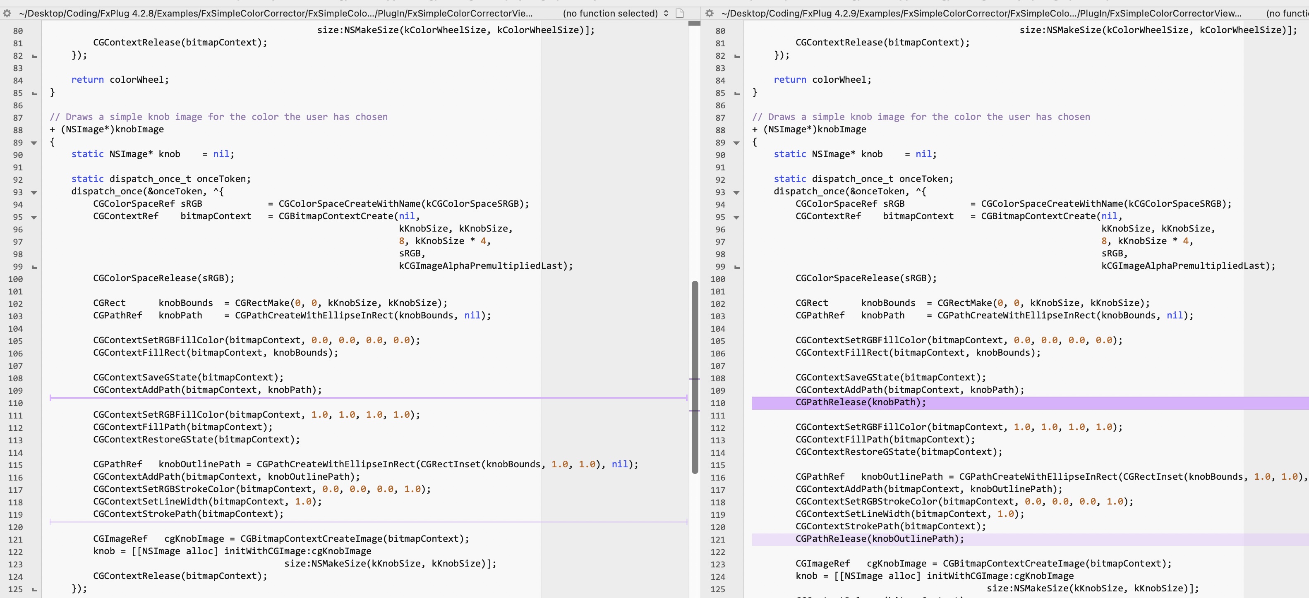Select highlighted CGPathRelease(knobOutlinePath) difference line
This screenshot has height=598, width=1309.
[x=879, y=539]
